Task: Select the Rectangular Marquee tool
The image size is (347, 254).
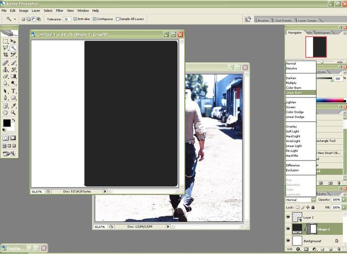Action: tap(5, 41)
